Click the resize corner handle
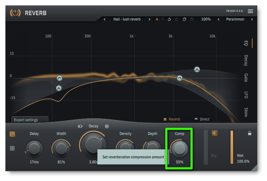 pos(254,168)
